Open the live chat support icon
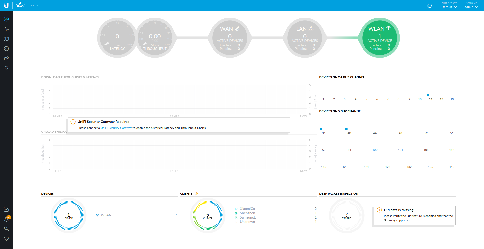The width and height of the screenshot is (484, 249). coord(6,239)
